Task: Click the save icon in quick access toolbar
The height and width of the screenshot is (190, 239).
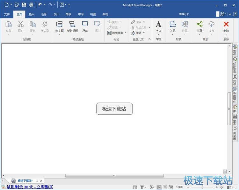Action: pyautogui.click(x=24, y=5)
